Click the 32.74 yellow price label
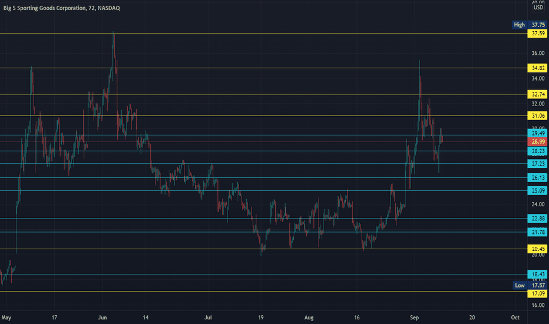The height and width of the screenshot is (324, 549). pos(537,94)
